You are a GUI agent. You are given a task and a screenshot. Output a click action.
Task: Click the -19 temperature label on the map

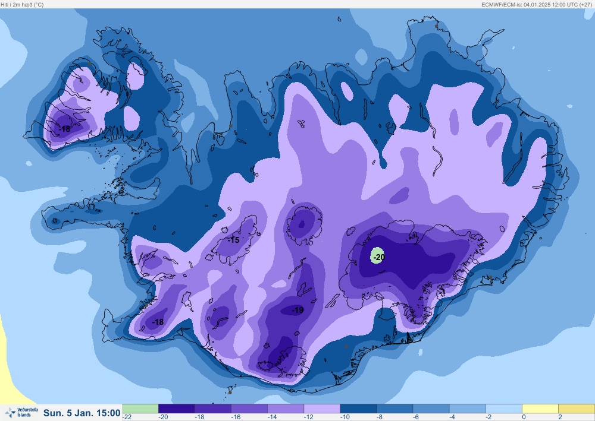[298, 311]
